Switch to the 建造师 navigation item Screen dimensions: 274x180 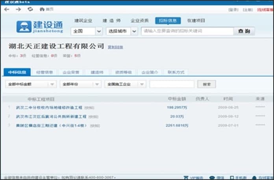[111, 20]
